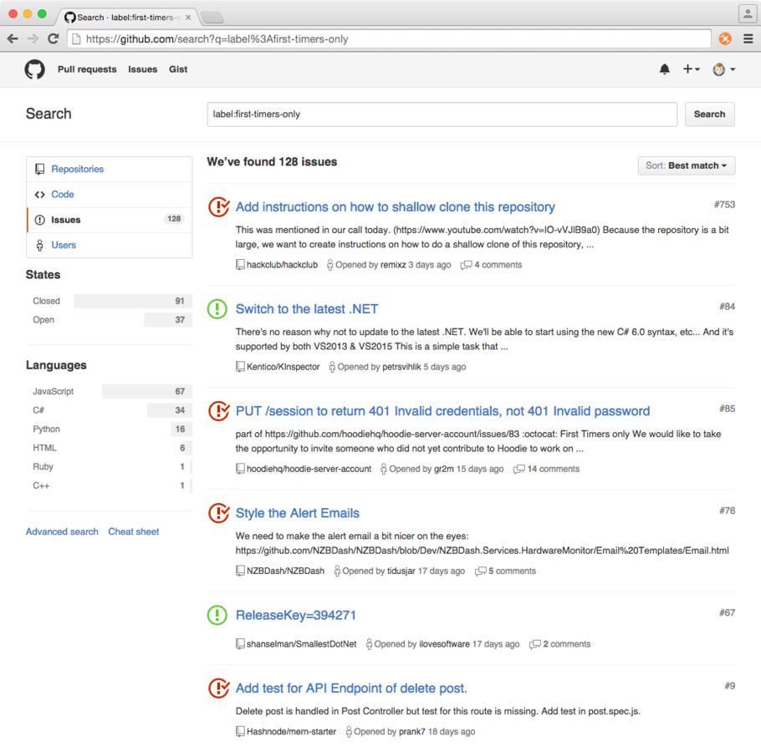Open the plus create-new menu
The width and height of the screenshot is (761, 752).
691,69
